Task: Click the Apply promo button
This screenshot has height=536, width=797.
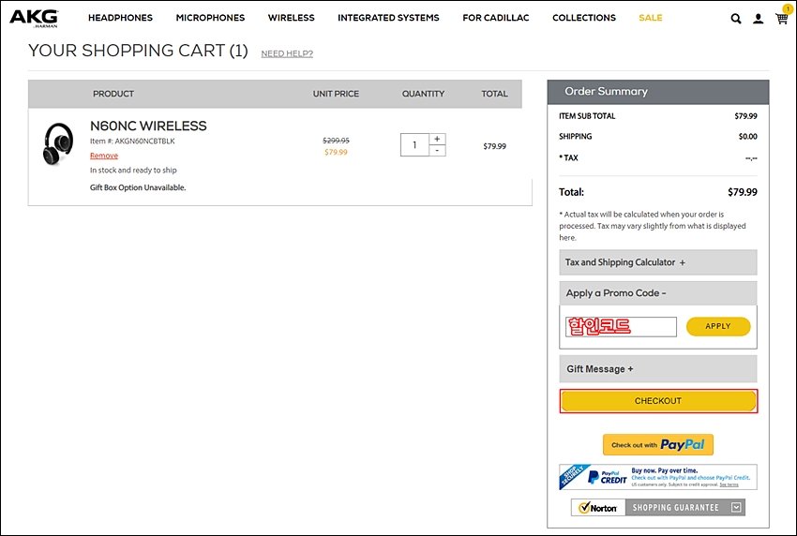Action: [x=717, y=327]
